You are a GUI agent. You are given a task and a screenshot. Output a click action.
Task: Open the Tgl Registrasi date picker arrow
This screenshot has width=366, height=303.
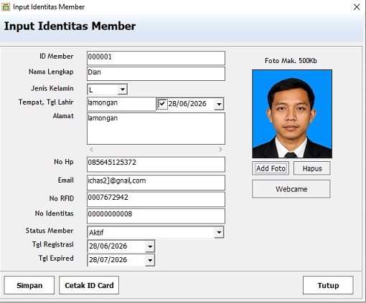pos(150,246)
